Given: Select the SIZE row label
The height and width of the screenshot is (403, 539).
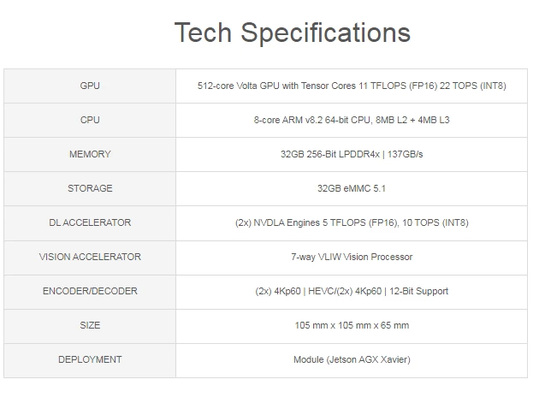Looking at the screenshot, I should pos(90,325).
